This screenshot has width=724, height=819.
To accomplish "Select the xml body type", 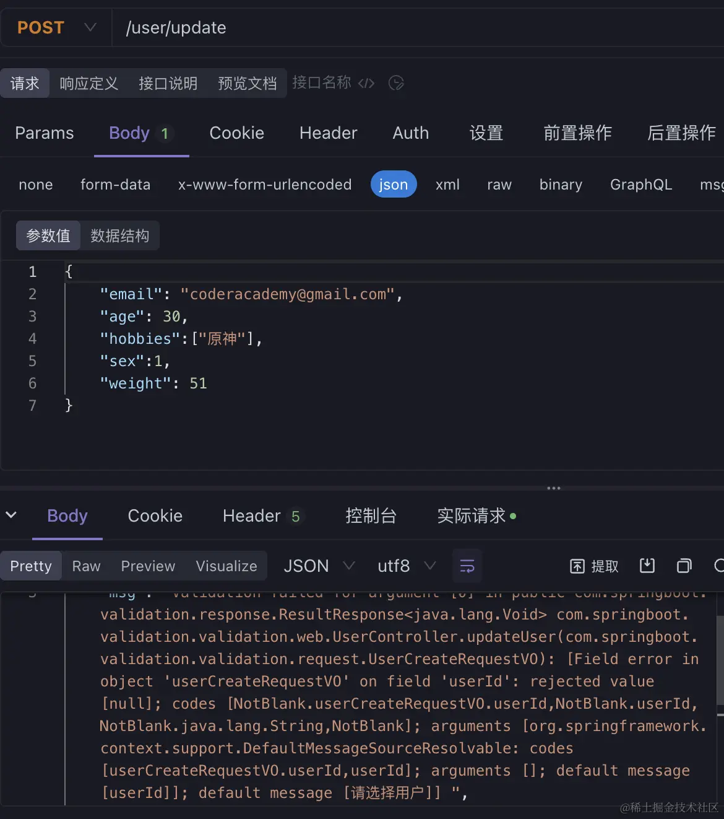I will coord(447,185).
